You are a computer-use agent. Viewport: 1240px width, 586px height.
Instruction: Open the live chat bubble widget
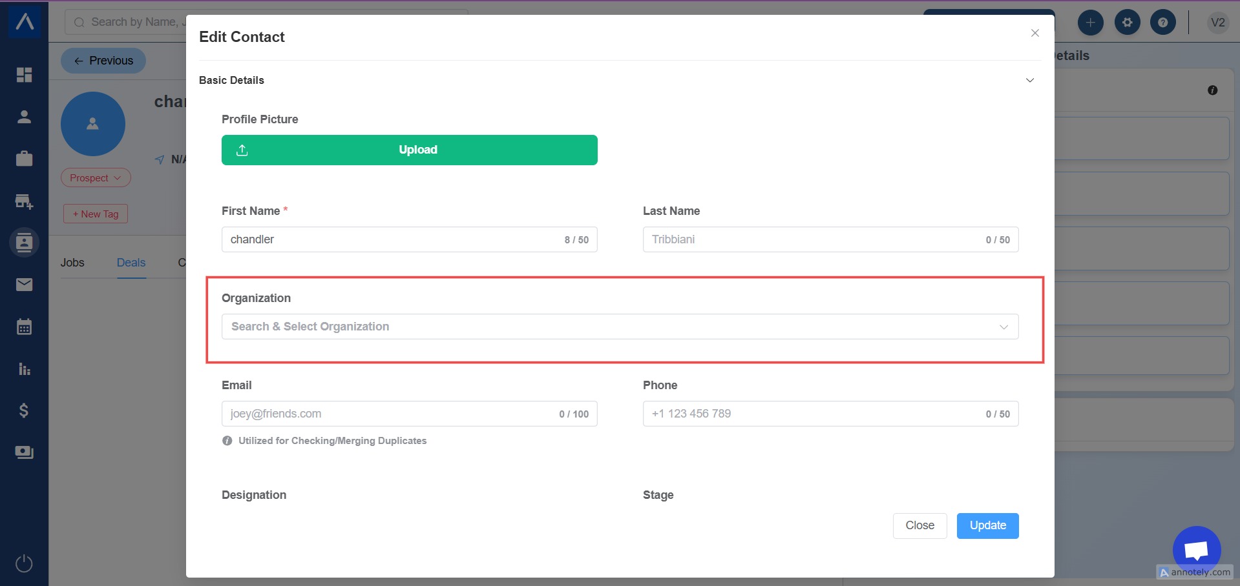(x=1196, y=550)
